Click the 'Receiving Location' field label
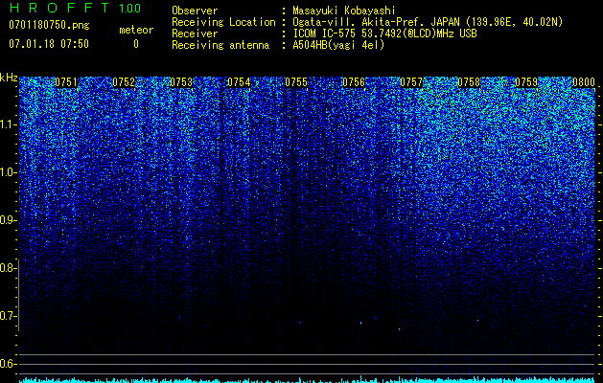603x383 pixels. tap(223, 22)
